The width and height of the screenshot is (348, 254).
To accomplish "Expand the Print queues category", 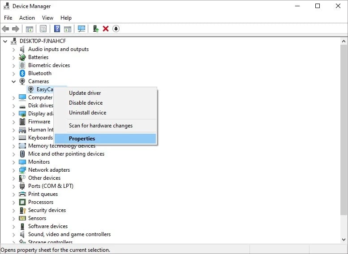I will 14,195.
